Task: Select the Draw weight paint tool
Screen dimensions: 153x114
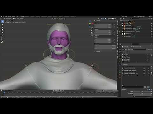Action: [x=2, y=22]
